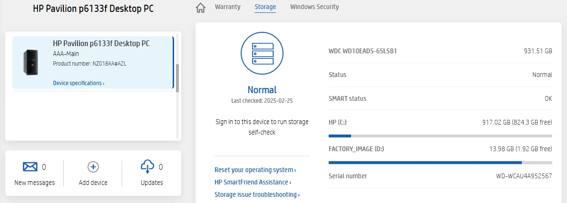The image size is (567, 203).
Task: Open Reset your operating system link
Action: 255,170
